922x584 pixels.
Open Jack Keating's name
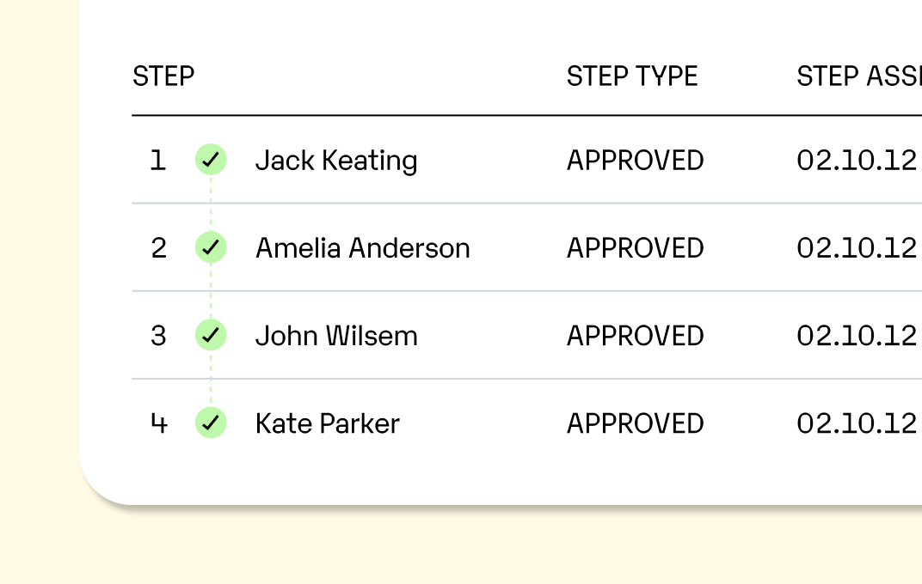(336, 161)
